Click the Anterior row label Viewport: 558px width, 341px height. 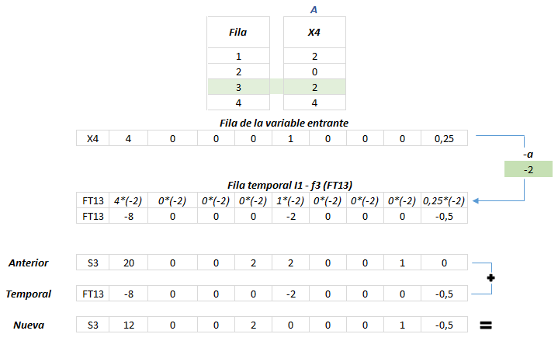pyautogui.click(x=29, y=263)
